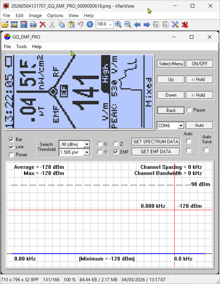Go to next image with right arrow icon
The image size is (220, 284).
click(x=146, y=24)
